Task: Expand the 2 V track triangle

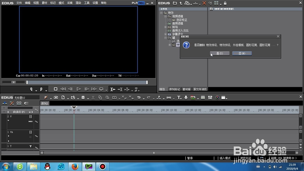Action: pyautogui.click(x=8, y=120)
